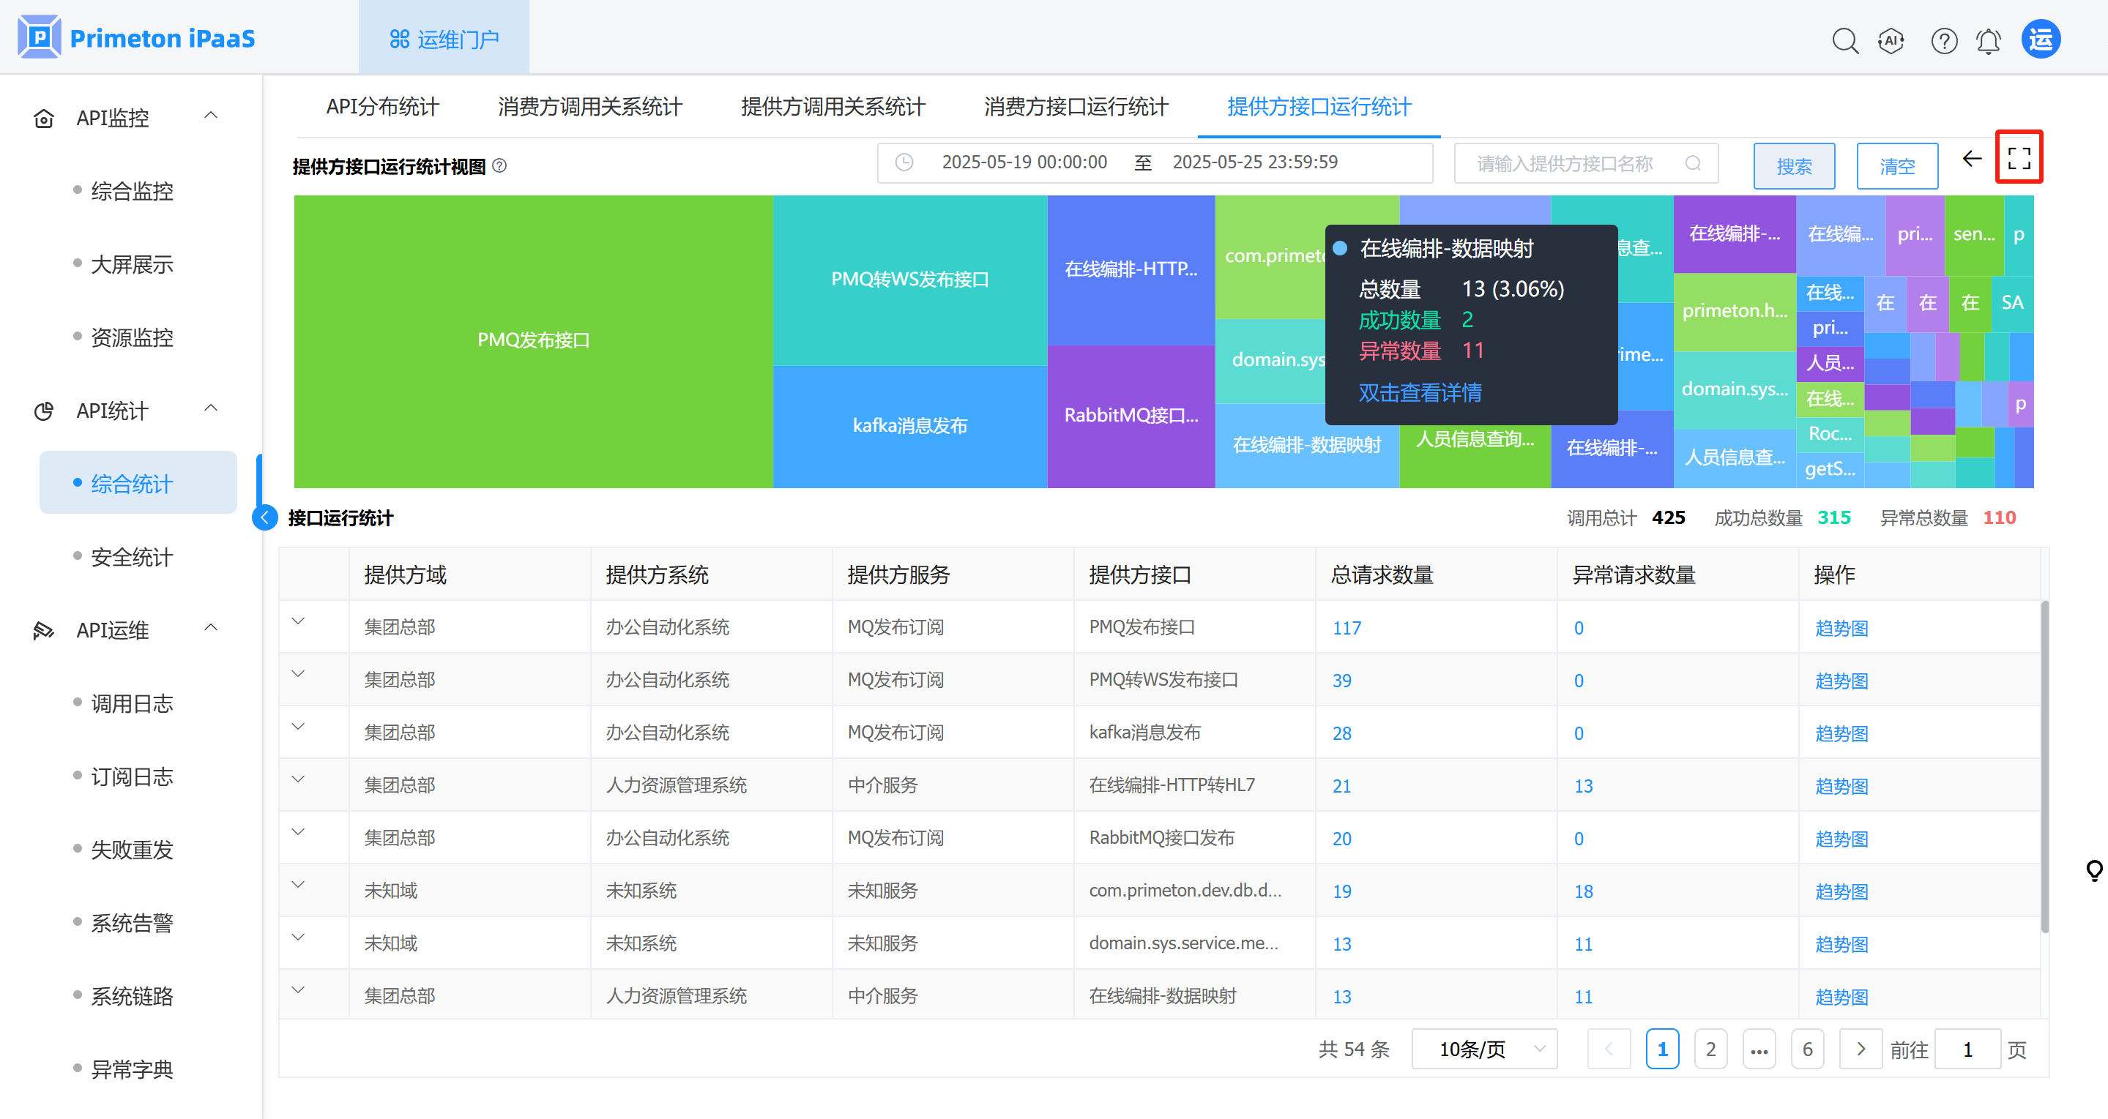
Task: Collapse the API监控 menu group
Action: click(x=210, y=116)
